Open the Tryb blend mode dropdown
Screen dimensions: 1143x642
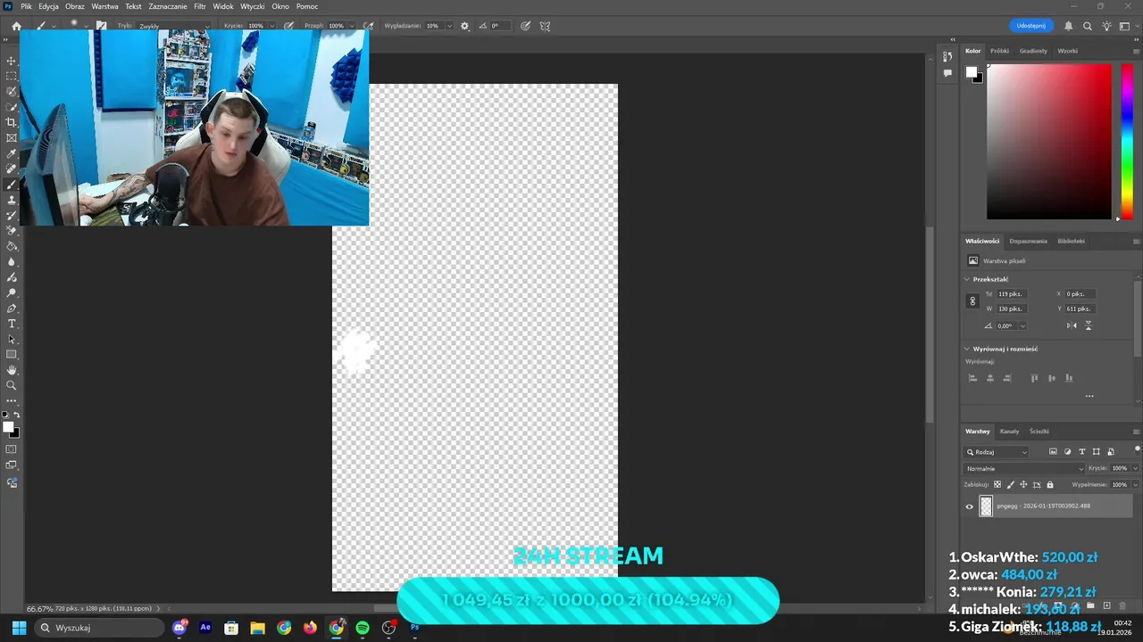173,26
